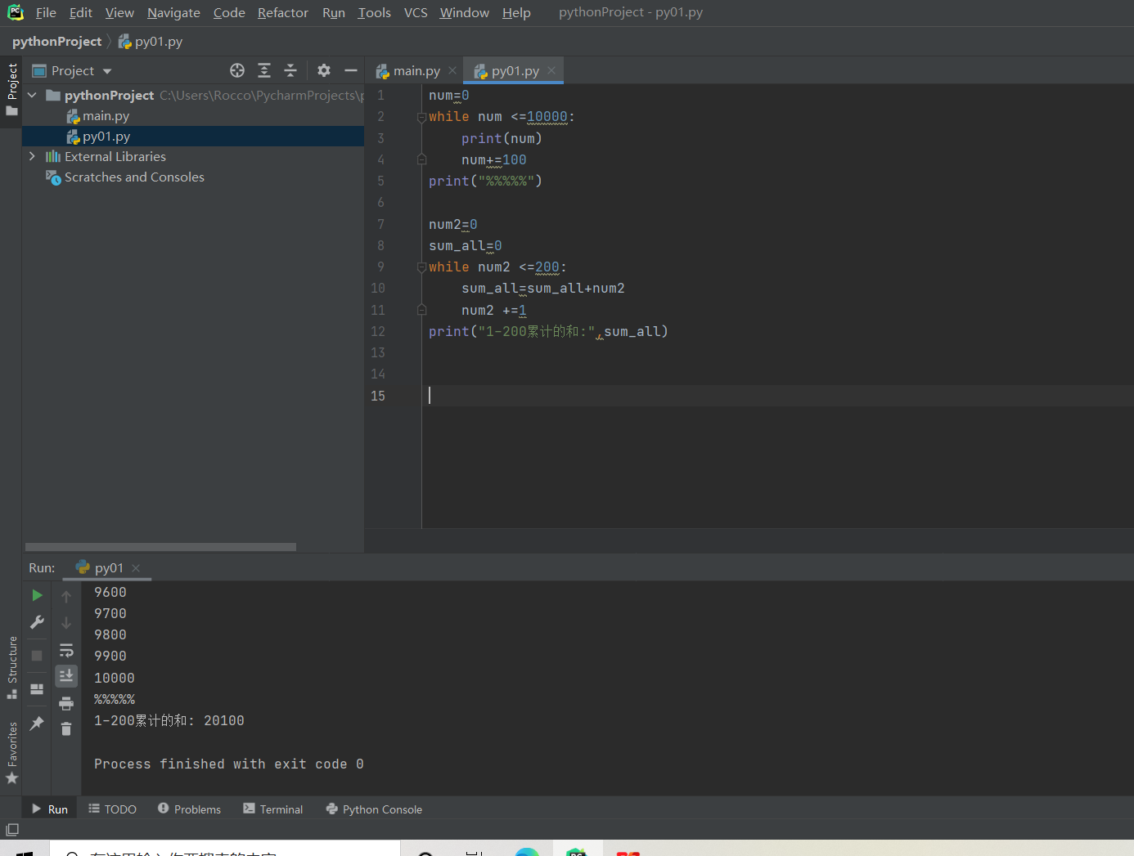Open the View menu
The image size is (1134, 856).
(119, 12)
